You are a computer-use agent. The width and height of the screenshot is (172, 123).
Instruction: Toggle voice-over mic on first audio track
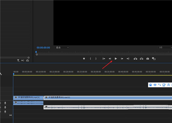click(x=5, y=103)
